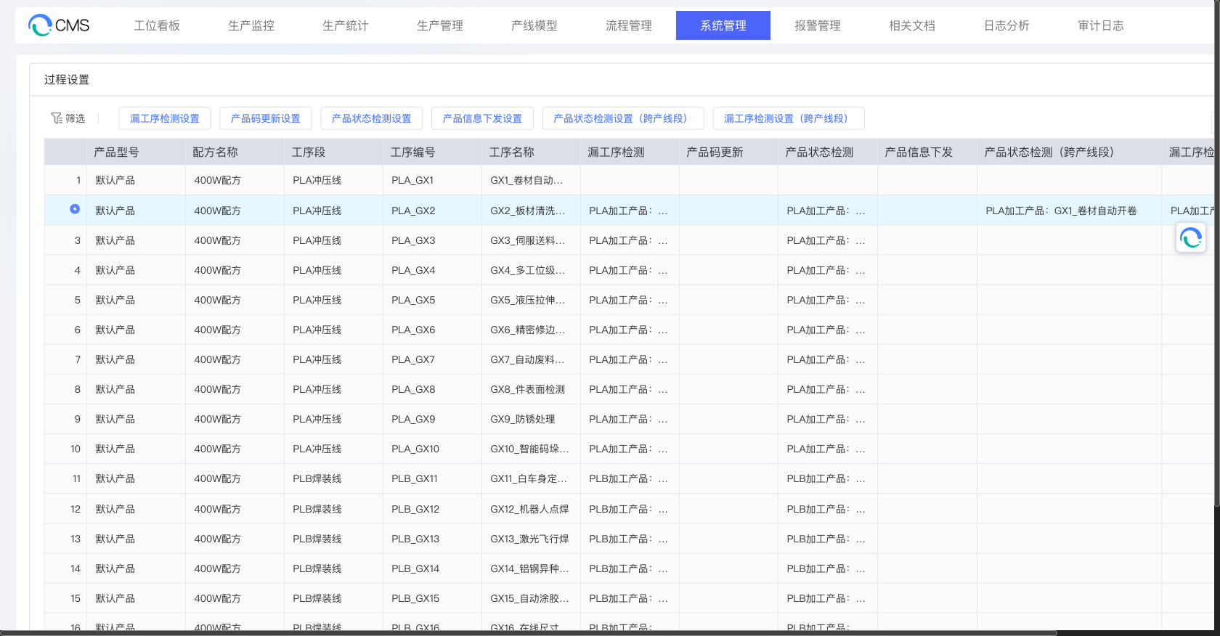Open the 生产监控 menu
The image size is (1220, 636).
251,25
